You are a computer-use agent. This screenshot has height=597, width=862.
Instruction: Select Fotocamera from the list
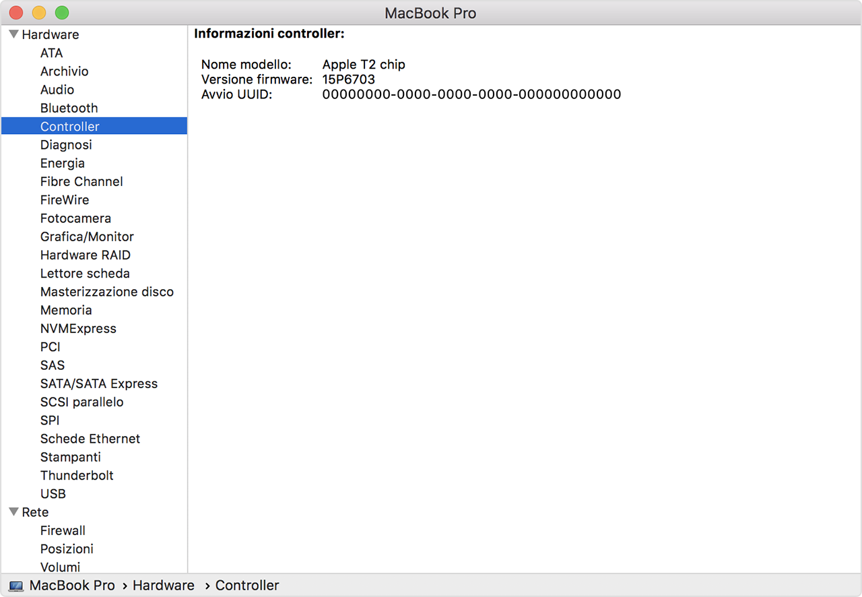[x=75, y=218]
